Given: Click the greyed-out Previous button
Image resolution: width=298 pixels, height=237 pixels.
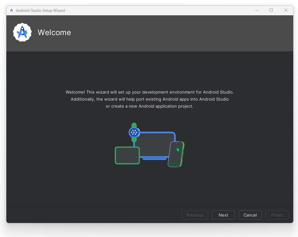Looking at the screenshot, I should click(x=195, y=215).
